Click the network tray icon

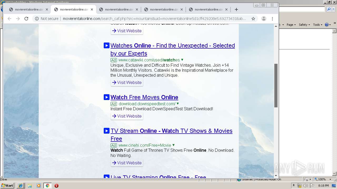(299, 186)
